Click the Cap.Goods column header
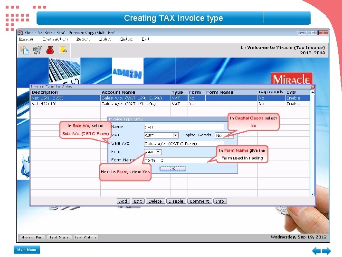This screenshot has width=342, height=257. click(x=271, y=92)
